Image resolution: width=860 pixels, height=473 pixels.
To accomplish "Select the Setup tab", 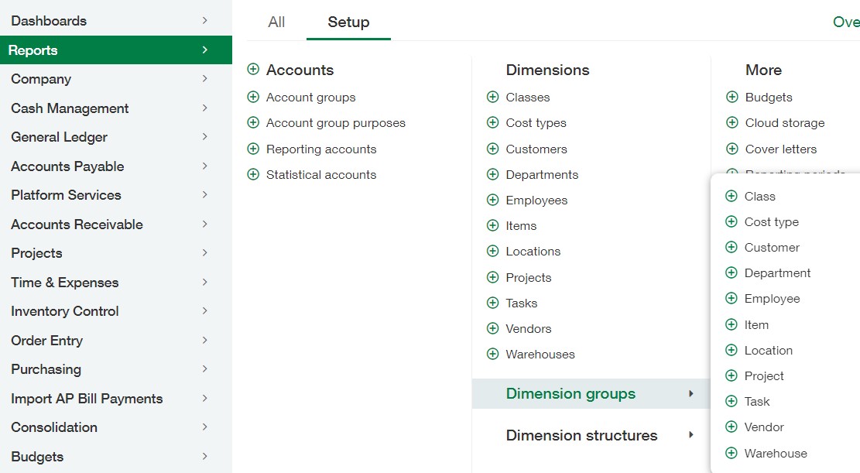I will pyautogui.click(x=348, y=22).
